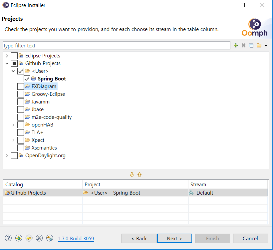Screen dimensions: 273x250
Task: Check the m2e-code-quality checkbox
Action: (x=21, y=117)
